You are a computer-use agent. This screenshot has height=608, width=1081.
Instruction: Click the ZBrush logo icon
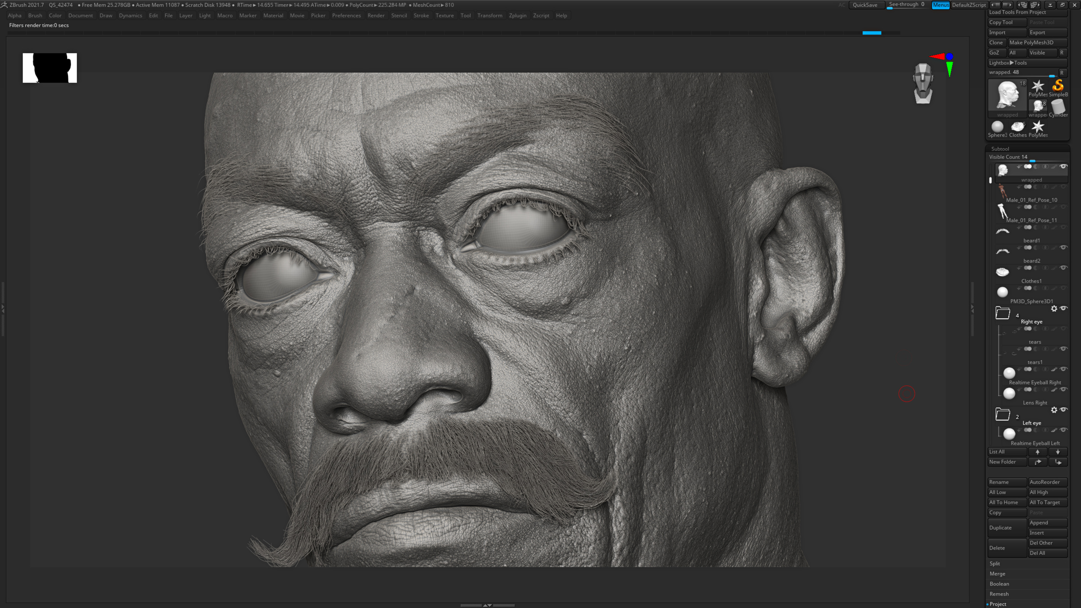click(4, 5)
